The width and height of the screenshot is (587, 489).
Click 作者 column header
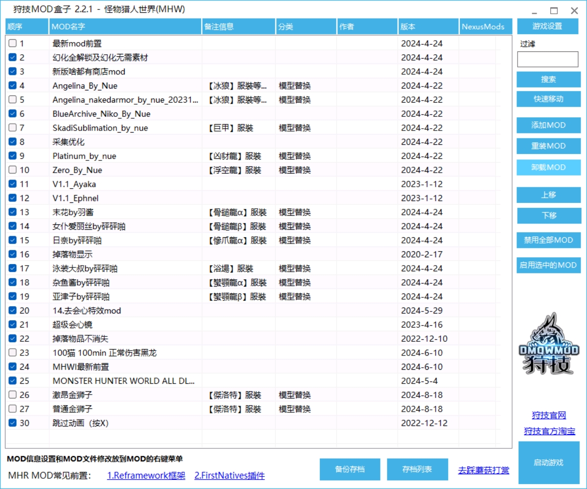click(367, 26)
